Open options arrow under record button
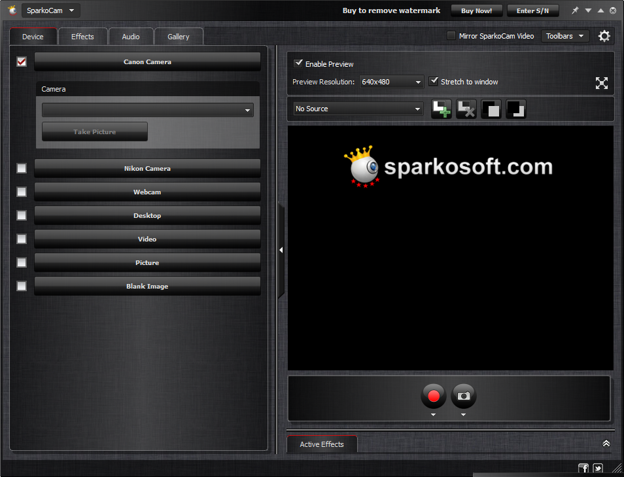The width and height of the screenshot is (624, 477). click(434, 415)
